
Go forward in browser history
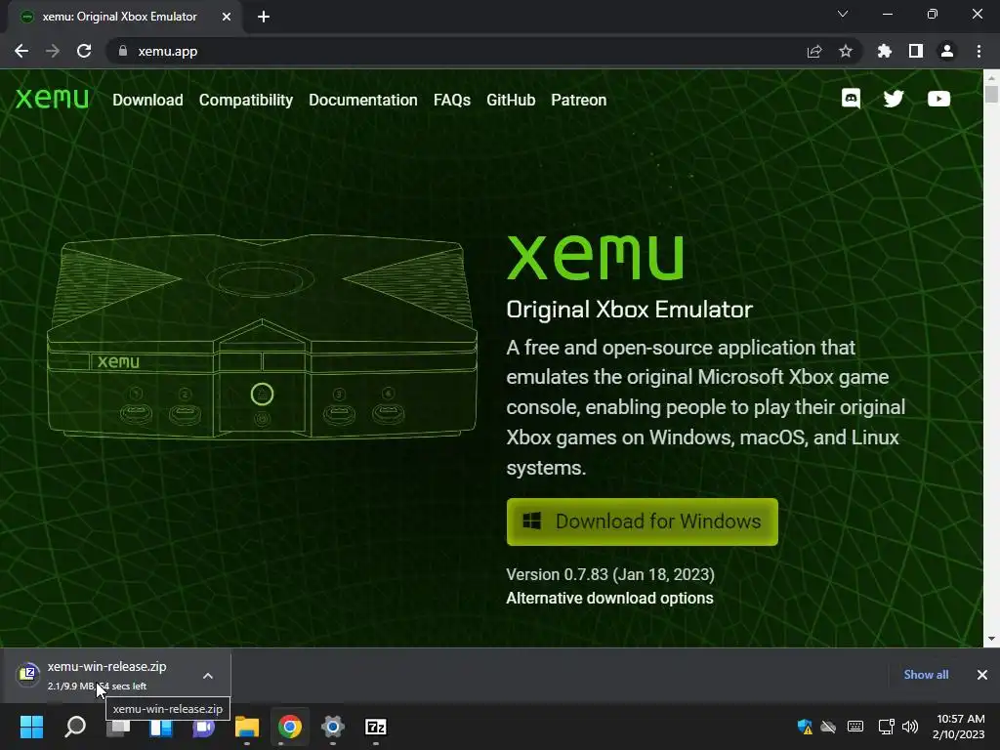[x=53, y=51]
